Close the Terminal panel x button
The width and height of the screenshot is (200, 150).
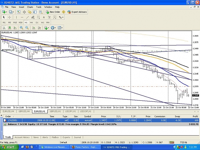pos(1,115)
